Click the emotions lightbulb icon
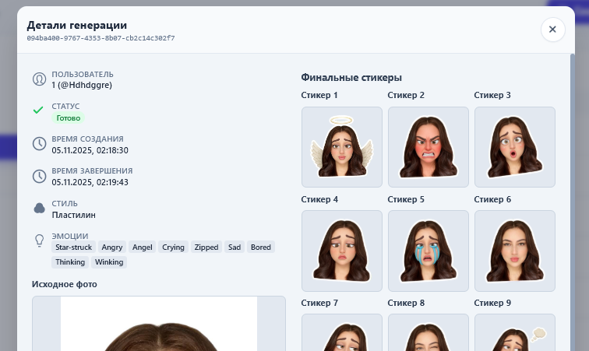This screenshot has width=589, height=351. 40,240
